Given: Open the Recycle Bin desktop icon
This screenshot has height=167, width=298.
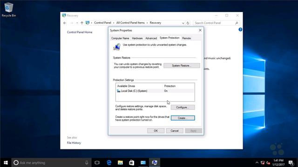Looking at the screenshot, I should tap(8, 10).
